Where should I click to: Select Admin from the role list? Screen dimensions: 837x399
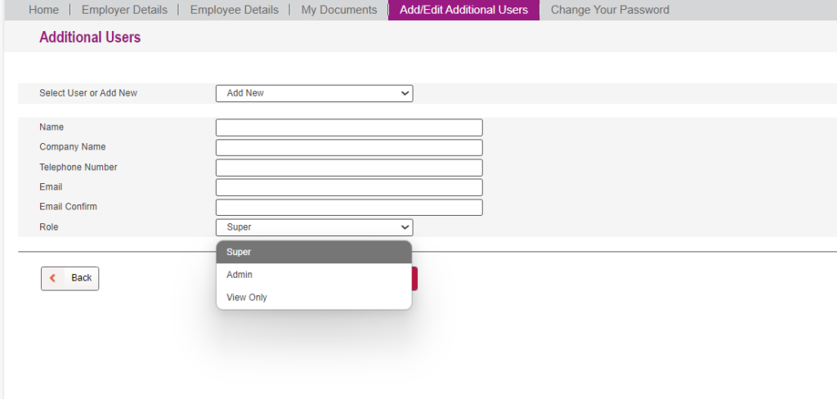click(314, 275)
